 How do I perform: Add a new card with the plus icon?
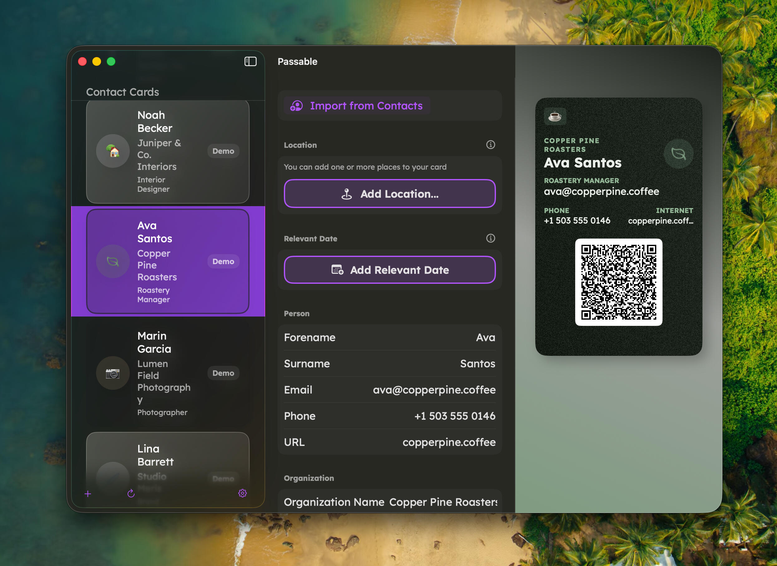tap(88, 493)
